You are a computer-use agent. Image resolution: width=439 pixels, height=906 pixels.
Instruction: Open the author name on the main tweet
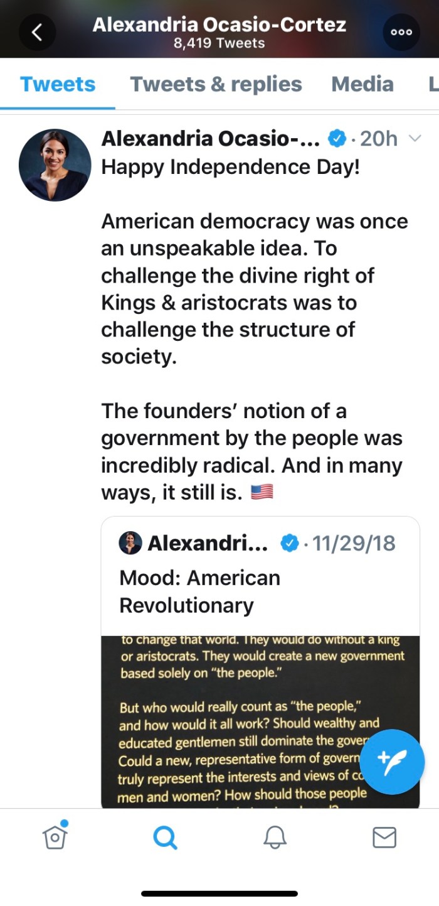[210, 139]
